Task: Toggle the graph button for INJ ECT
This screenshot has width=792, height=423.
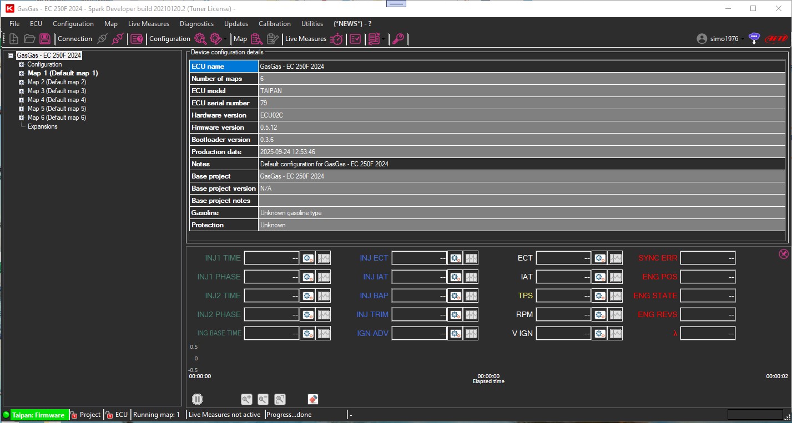Action: pos(471,258)
